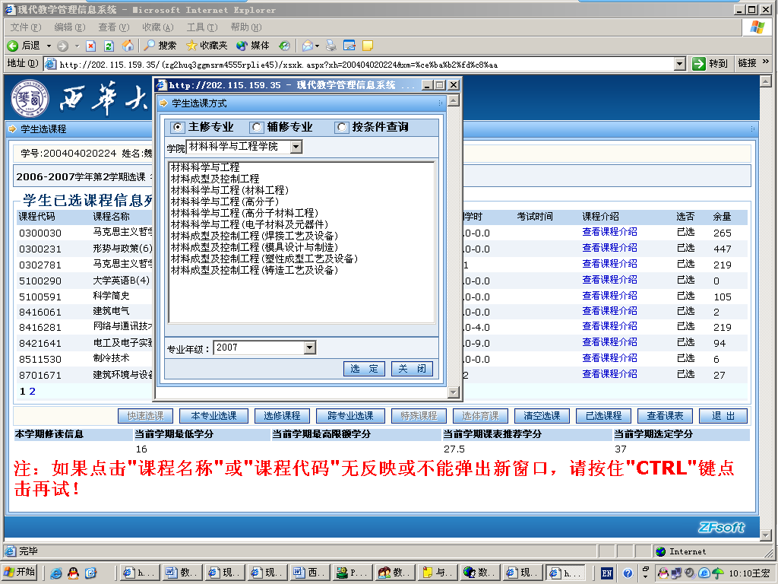Open the Search (搜索) toolbar icon
Image resolution: width=778 pixels, height=584 pixels.
click(x=150, y=46)
